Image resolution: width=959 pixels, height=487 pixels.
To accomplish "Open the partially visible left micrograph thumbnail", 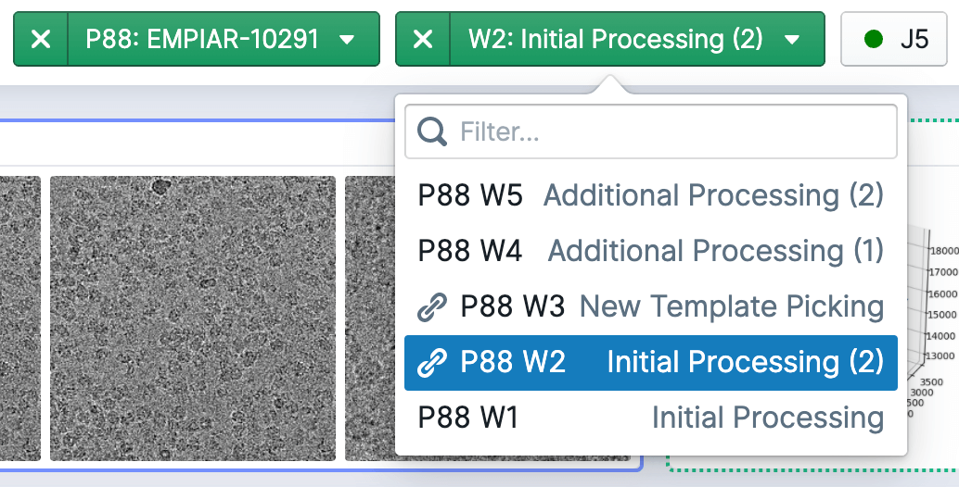I will 20,318.
